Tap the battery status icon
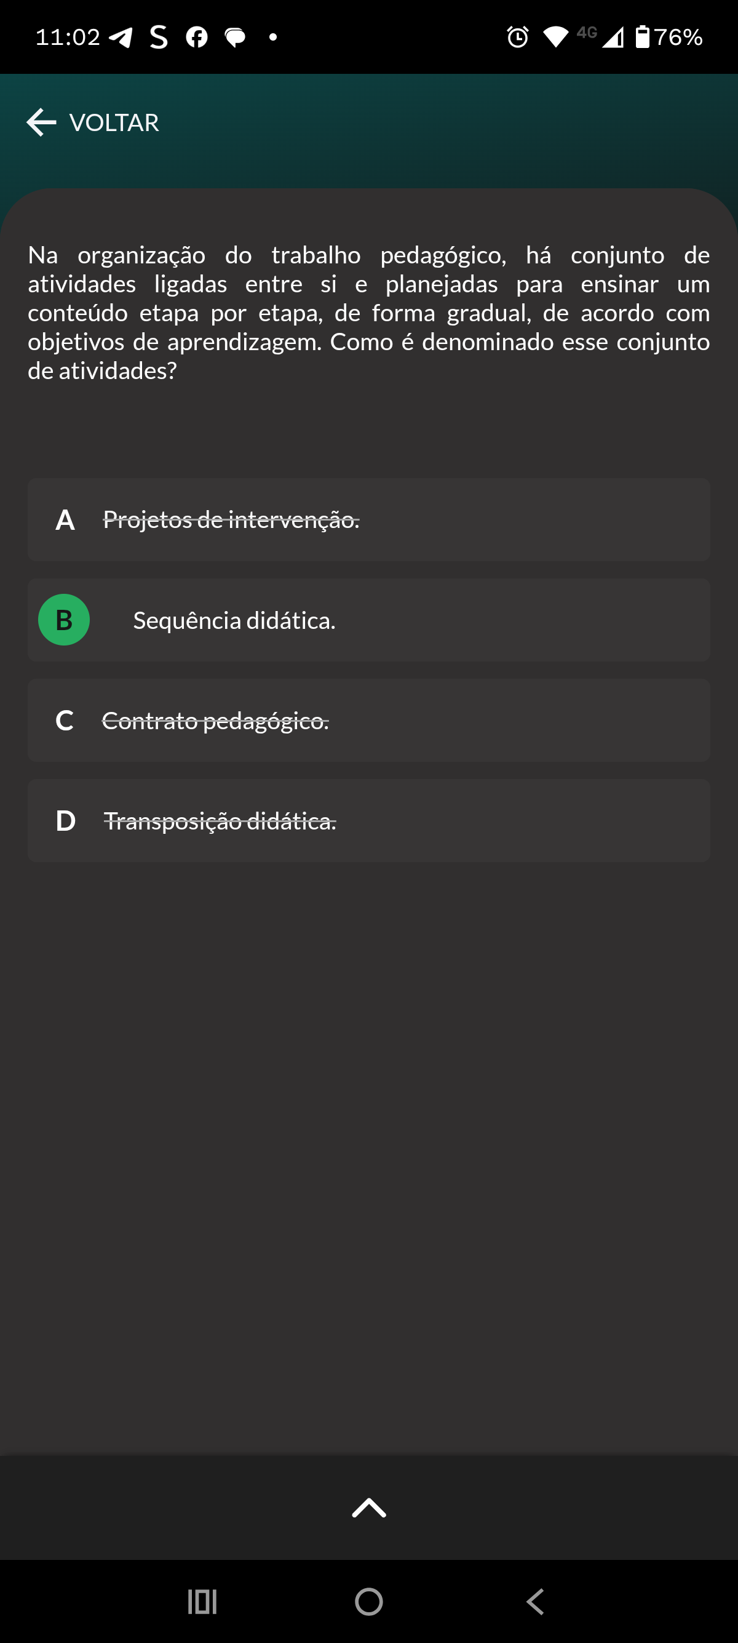738x1643 pixels. click(643, 37)
